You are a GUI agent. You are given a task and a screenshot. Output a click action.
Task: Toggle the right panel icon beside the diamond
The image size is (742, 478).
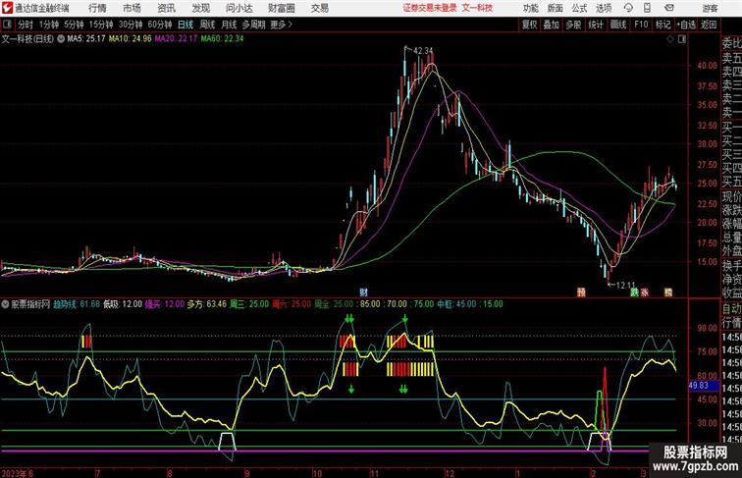(x=682, y=39)
